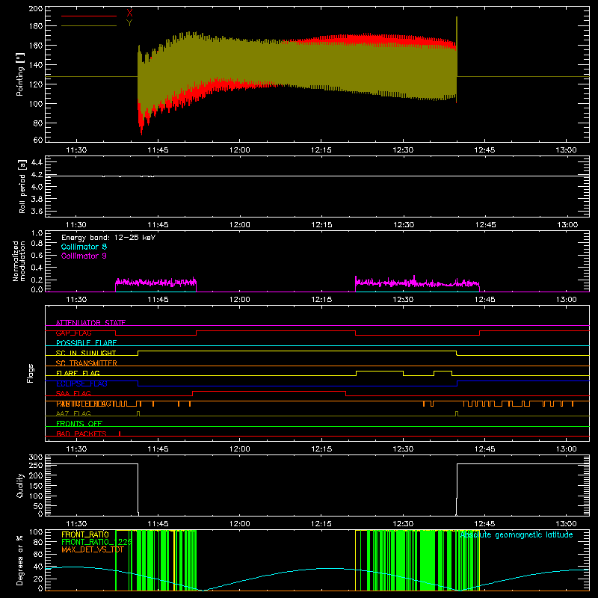Select the SC_TRANSMITTER flag label

click(86, 363)
